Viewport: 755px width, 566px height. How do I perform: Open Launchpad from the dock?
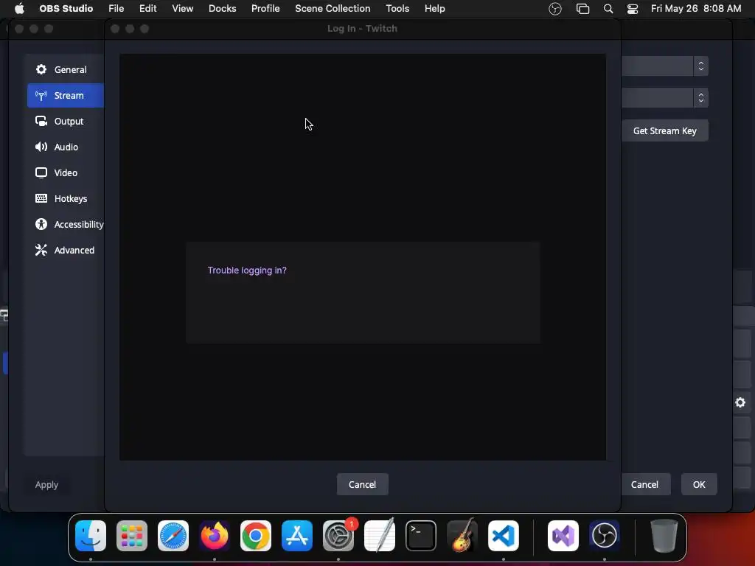[132, 536]
